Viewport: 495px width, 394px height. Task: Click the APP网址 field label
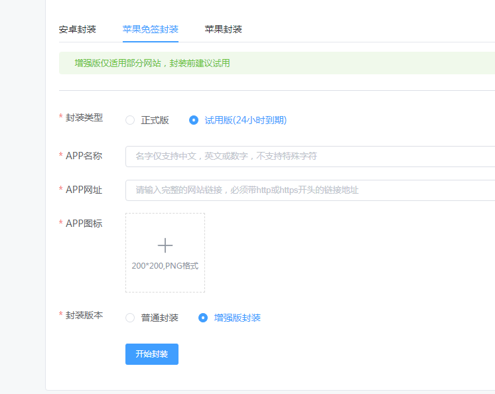coord(84,190)
